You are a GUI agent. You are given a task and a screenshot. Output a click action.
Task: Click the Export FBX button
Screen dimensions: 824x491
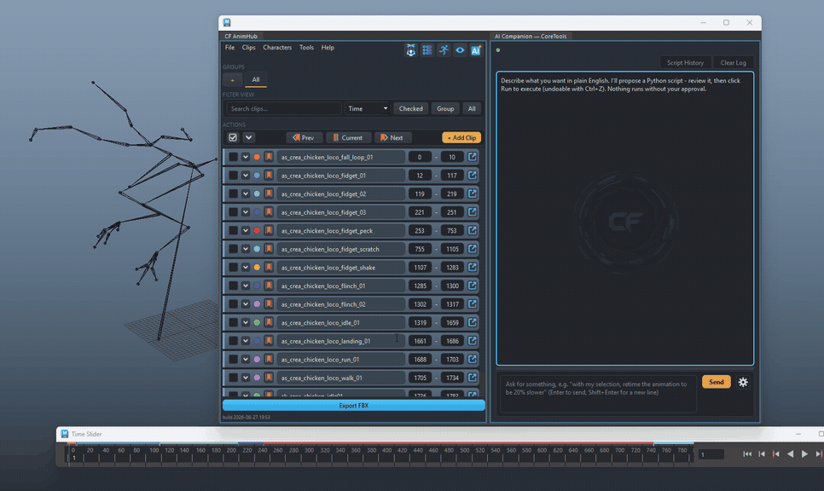354,406
